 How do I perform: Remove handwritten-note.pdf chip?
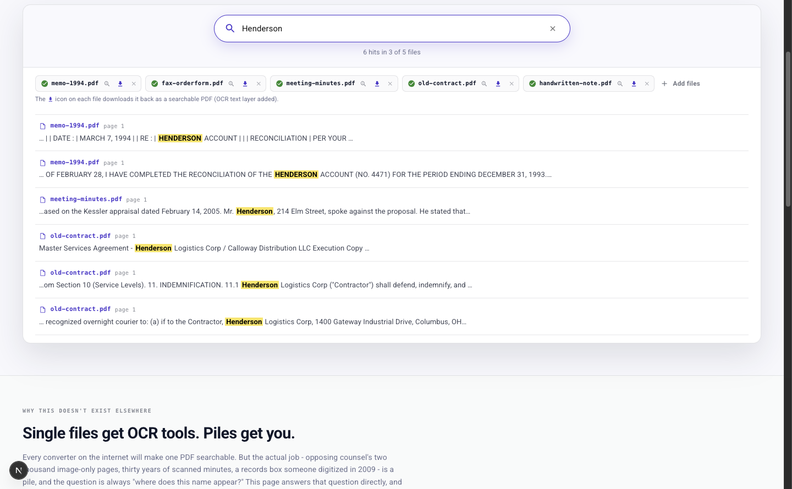tap(647, 84)
